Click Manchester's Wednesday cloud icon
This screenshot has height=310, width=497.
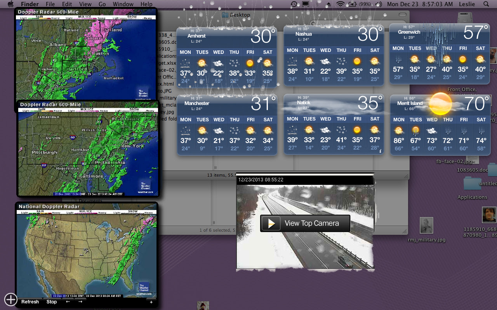(x=219, y=130)
